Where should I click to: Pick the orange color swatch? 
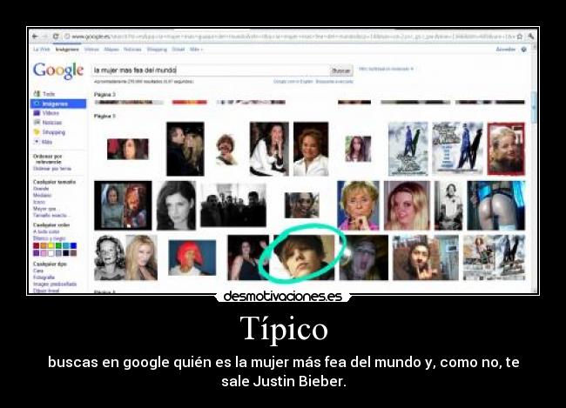click(44, 245)
